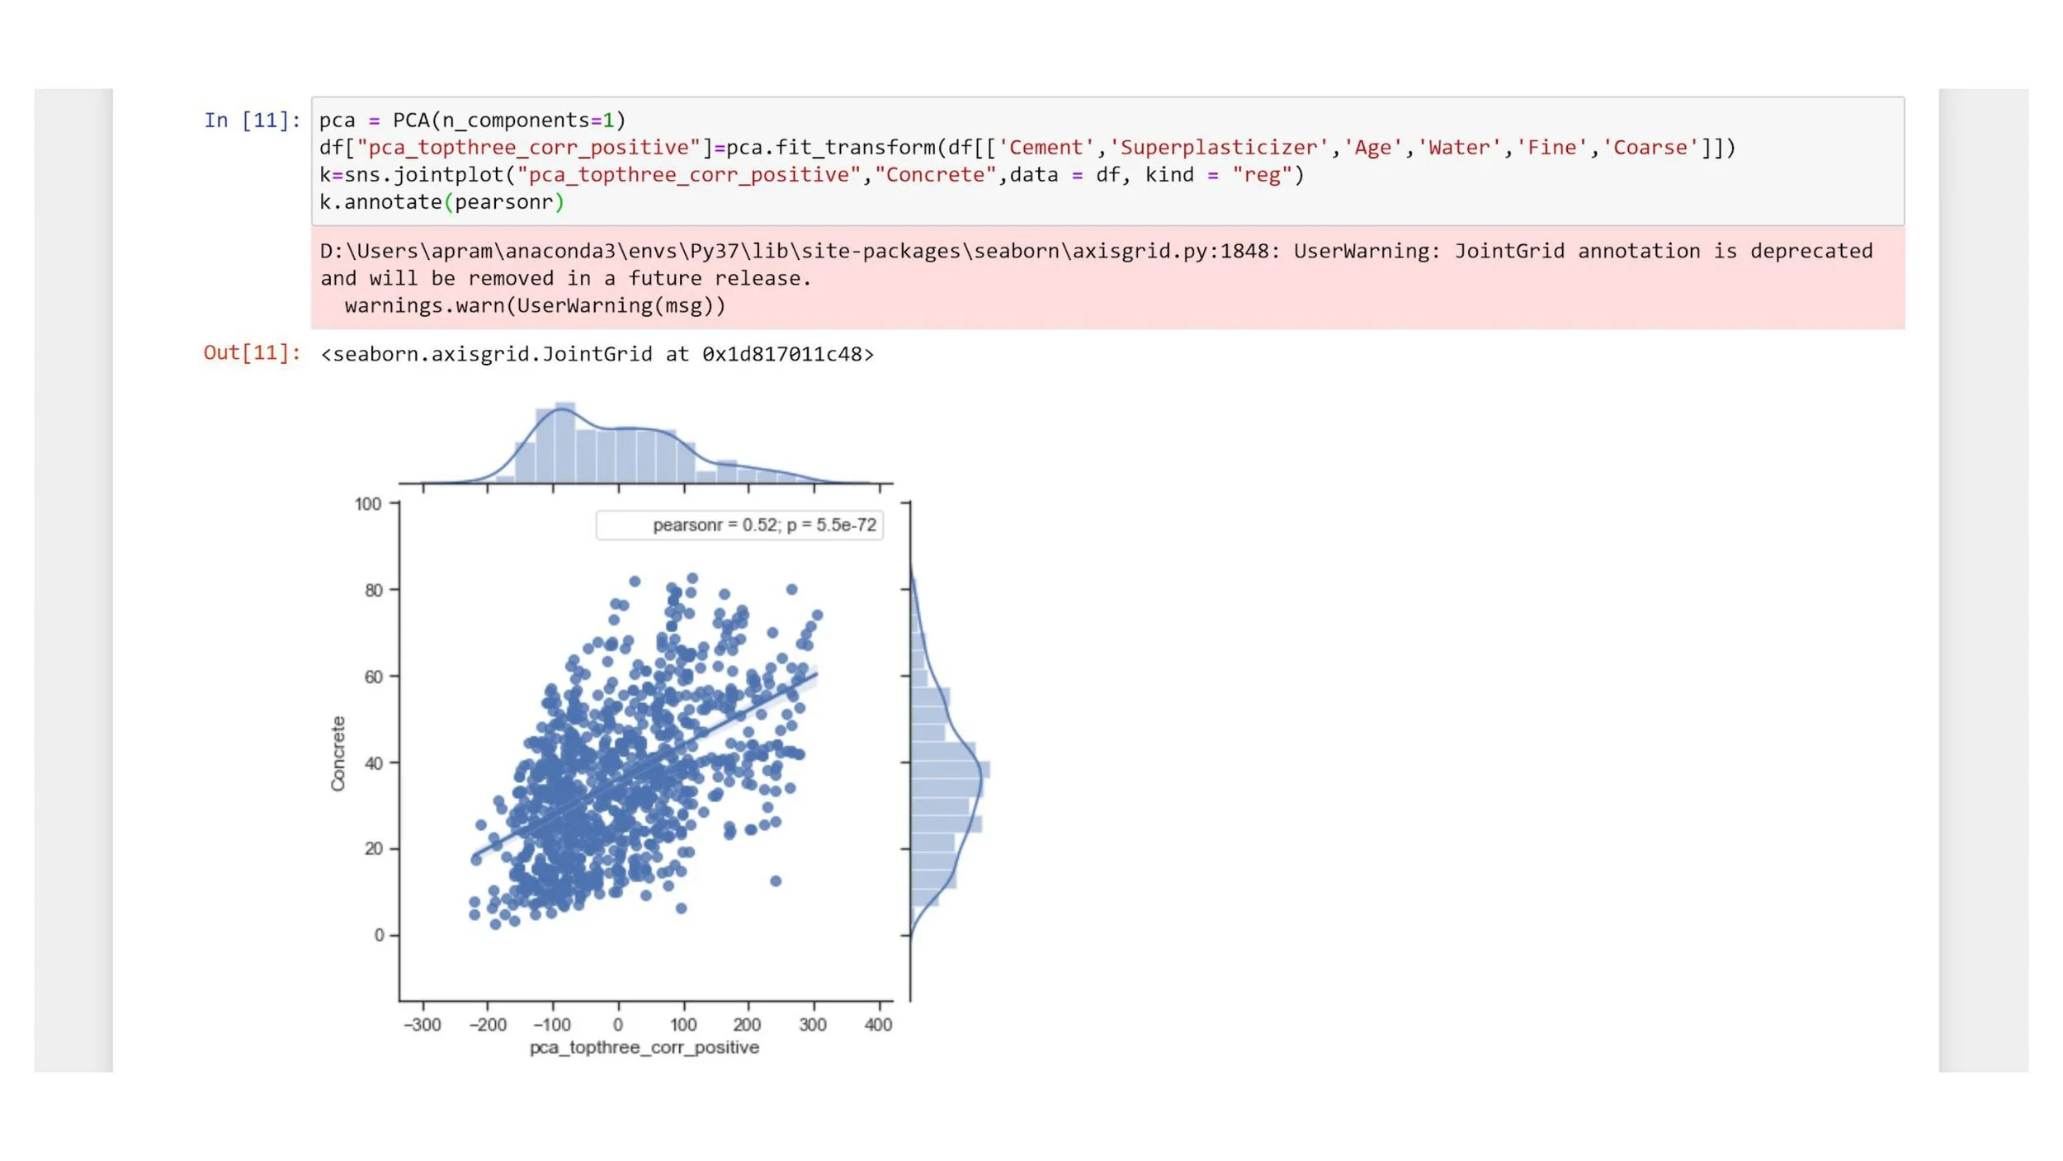The image size is (2063, 1161).
Task: Click the 'Superplasticizer' string in the code
Action: 1219,148
